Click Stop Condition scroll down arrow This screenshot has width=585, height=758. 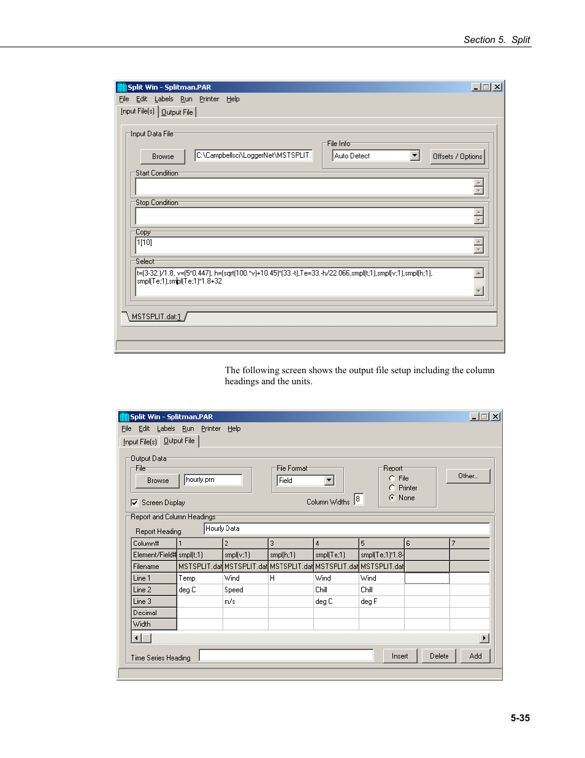tap(479, 220)
